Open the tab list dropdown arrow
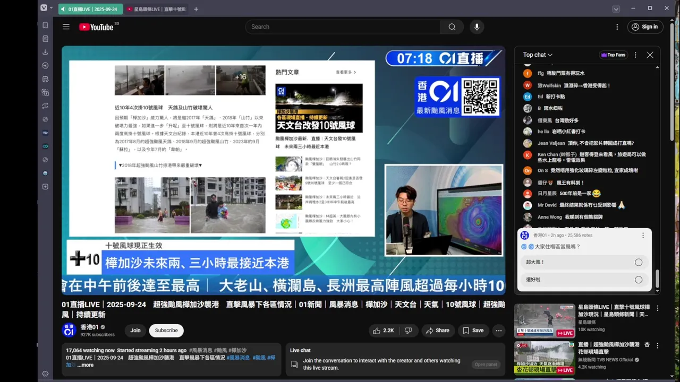This screenshot has width=680, height=382. pos(616,9)
